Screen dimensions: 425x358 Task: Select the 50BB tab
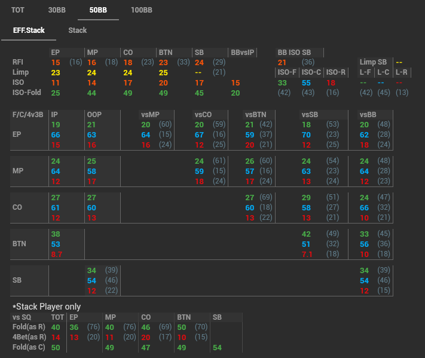pos(99,10)
